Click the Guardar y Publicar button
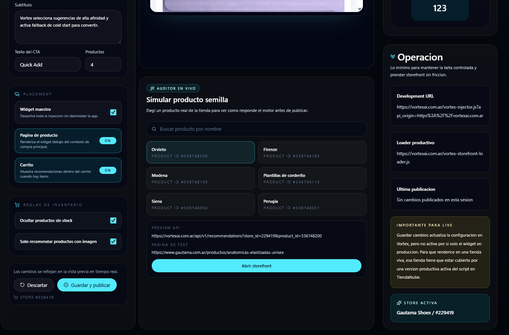This screenshot has width=509, height=335. (87, 285)
